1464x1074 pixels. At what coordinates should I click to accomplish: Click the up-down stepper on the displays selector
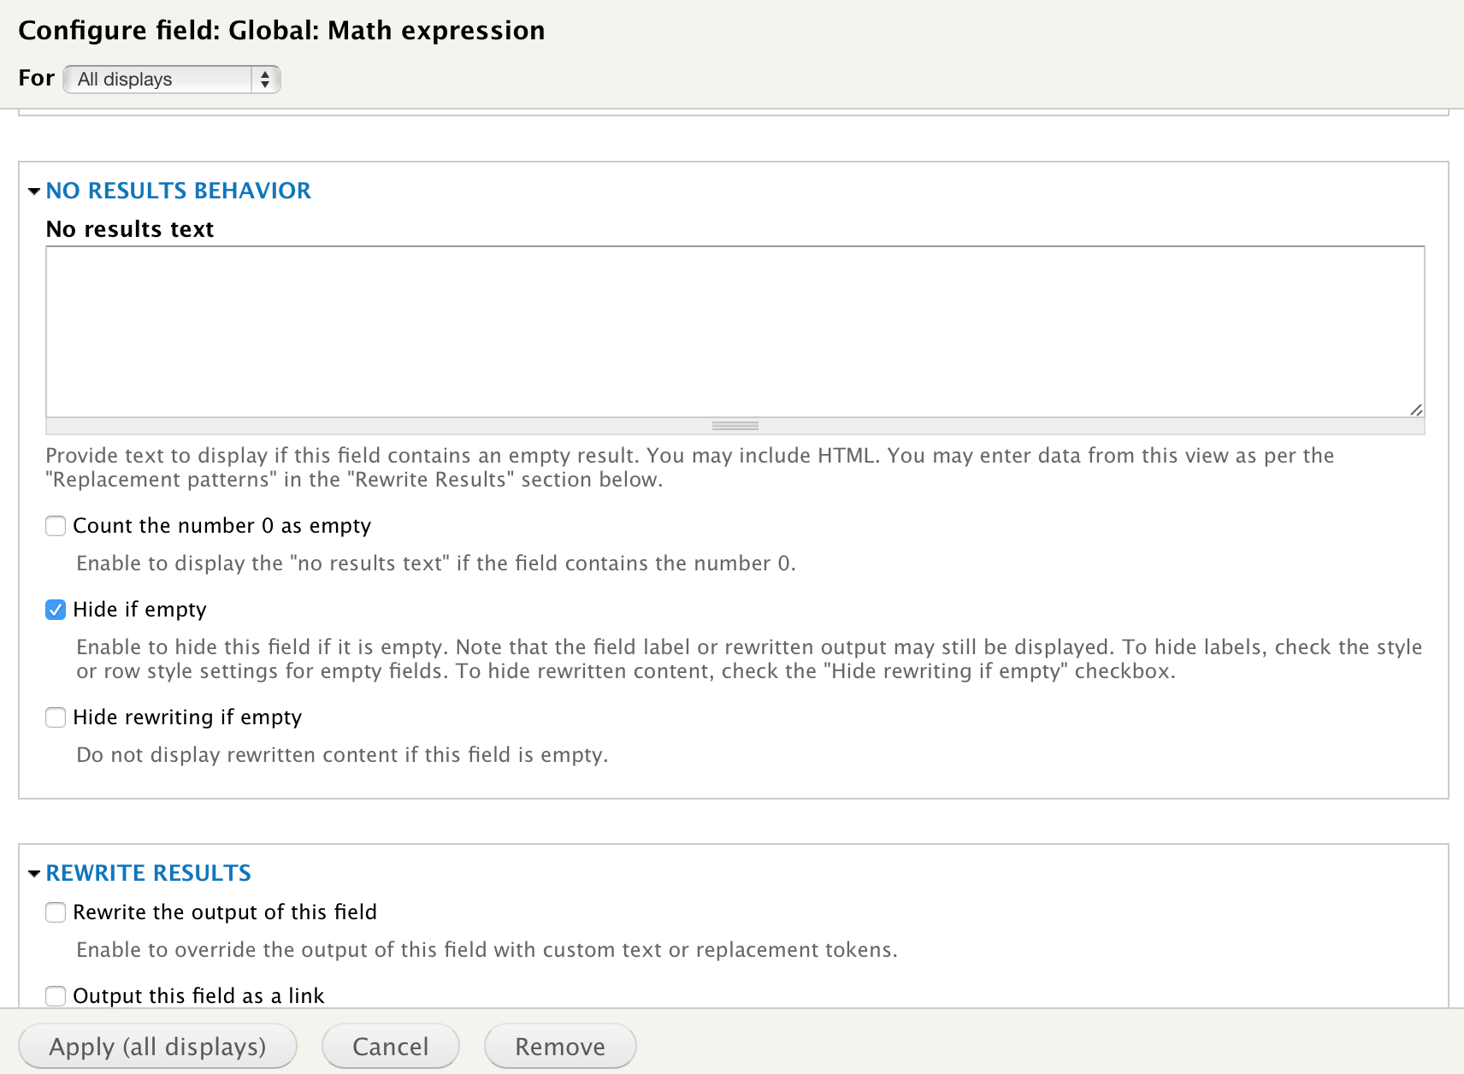point(266,79)
